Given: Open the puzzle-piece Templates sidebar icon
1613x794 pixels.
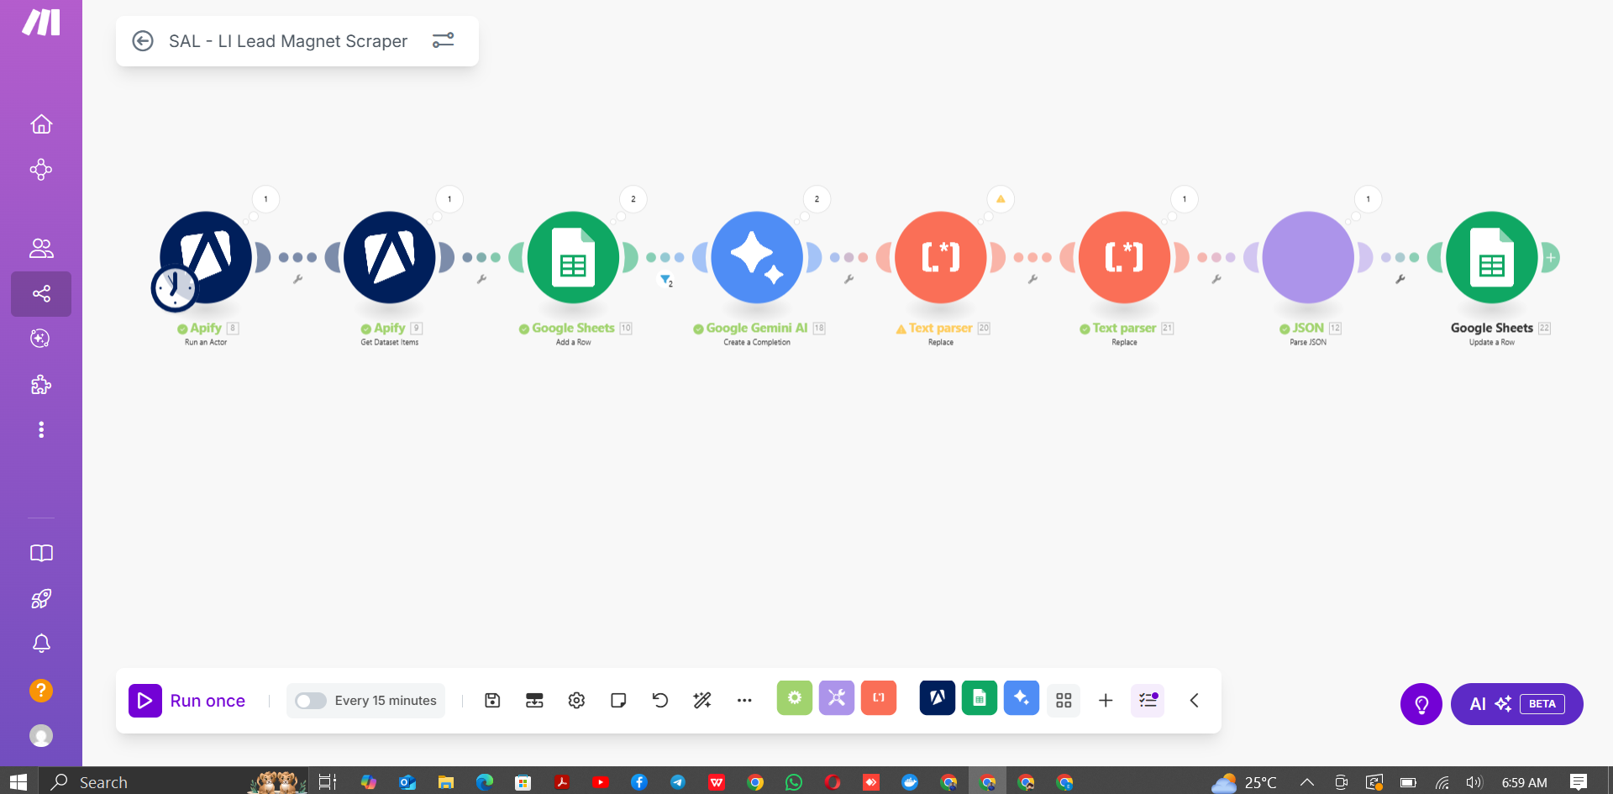Looking at the screenshot, I should click(41, 385).
